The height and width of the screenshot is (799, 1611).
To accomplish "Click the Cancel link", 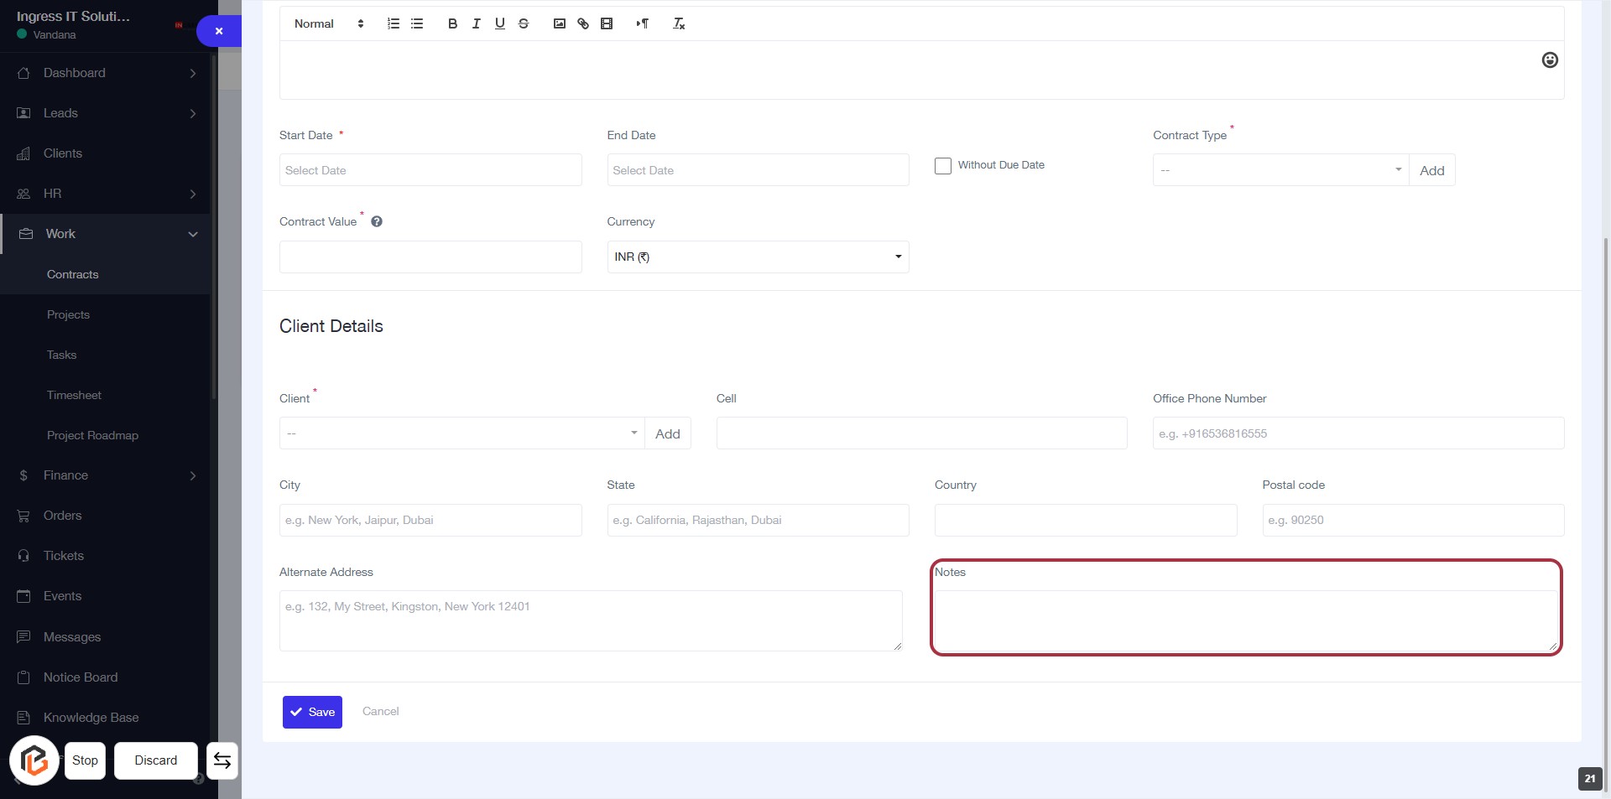I will coord(380,711).
